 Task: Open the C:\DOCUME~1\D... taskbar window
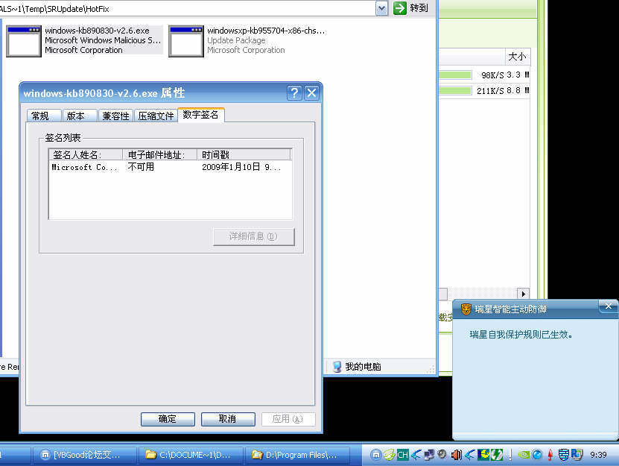(x=191, y=455)
